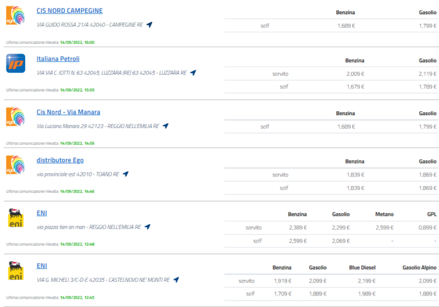
Task: Open the Cis Nord - Via Manara link
Action: point(68,112)
